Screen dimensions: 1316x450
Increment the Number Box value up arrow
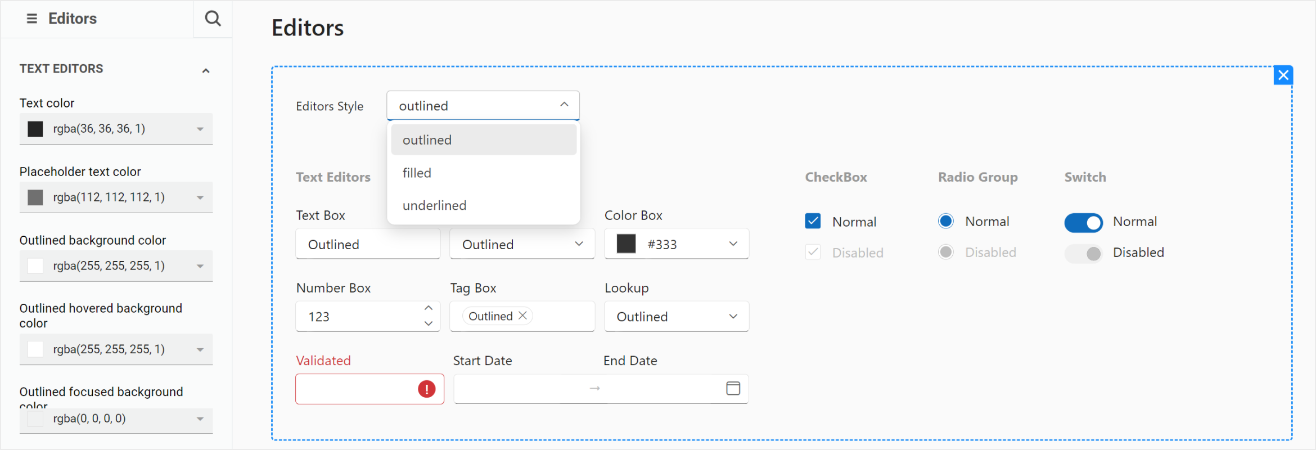pyautogui.click(x=429, y=308)
